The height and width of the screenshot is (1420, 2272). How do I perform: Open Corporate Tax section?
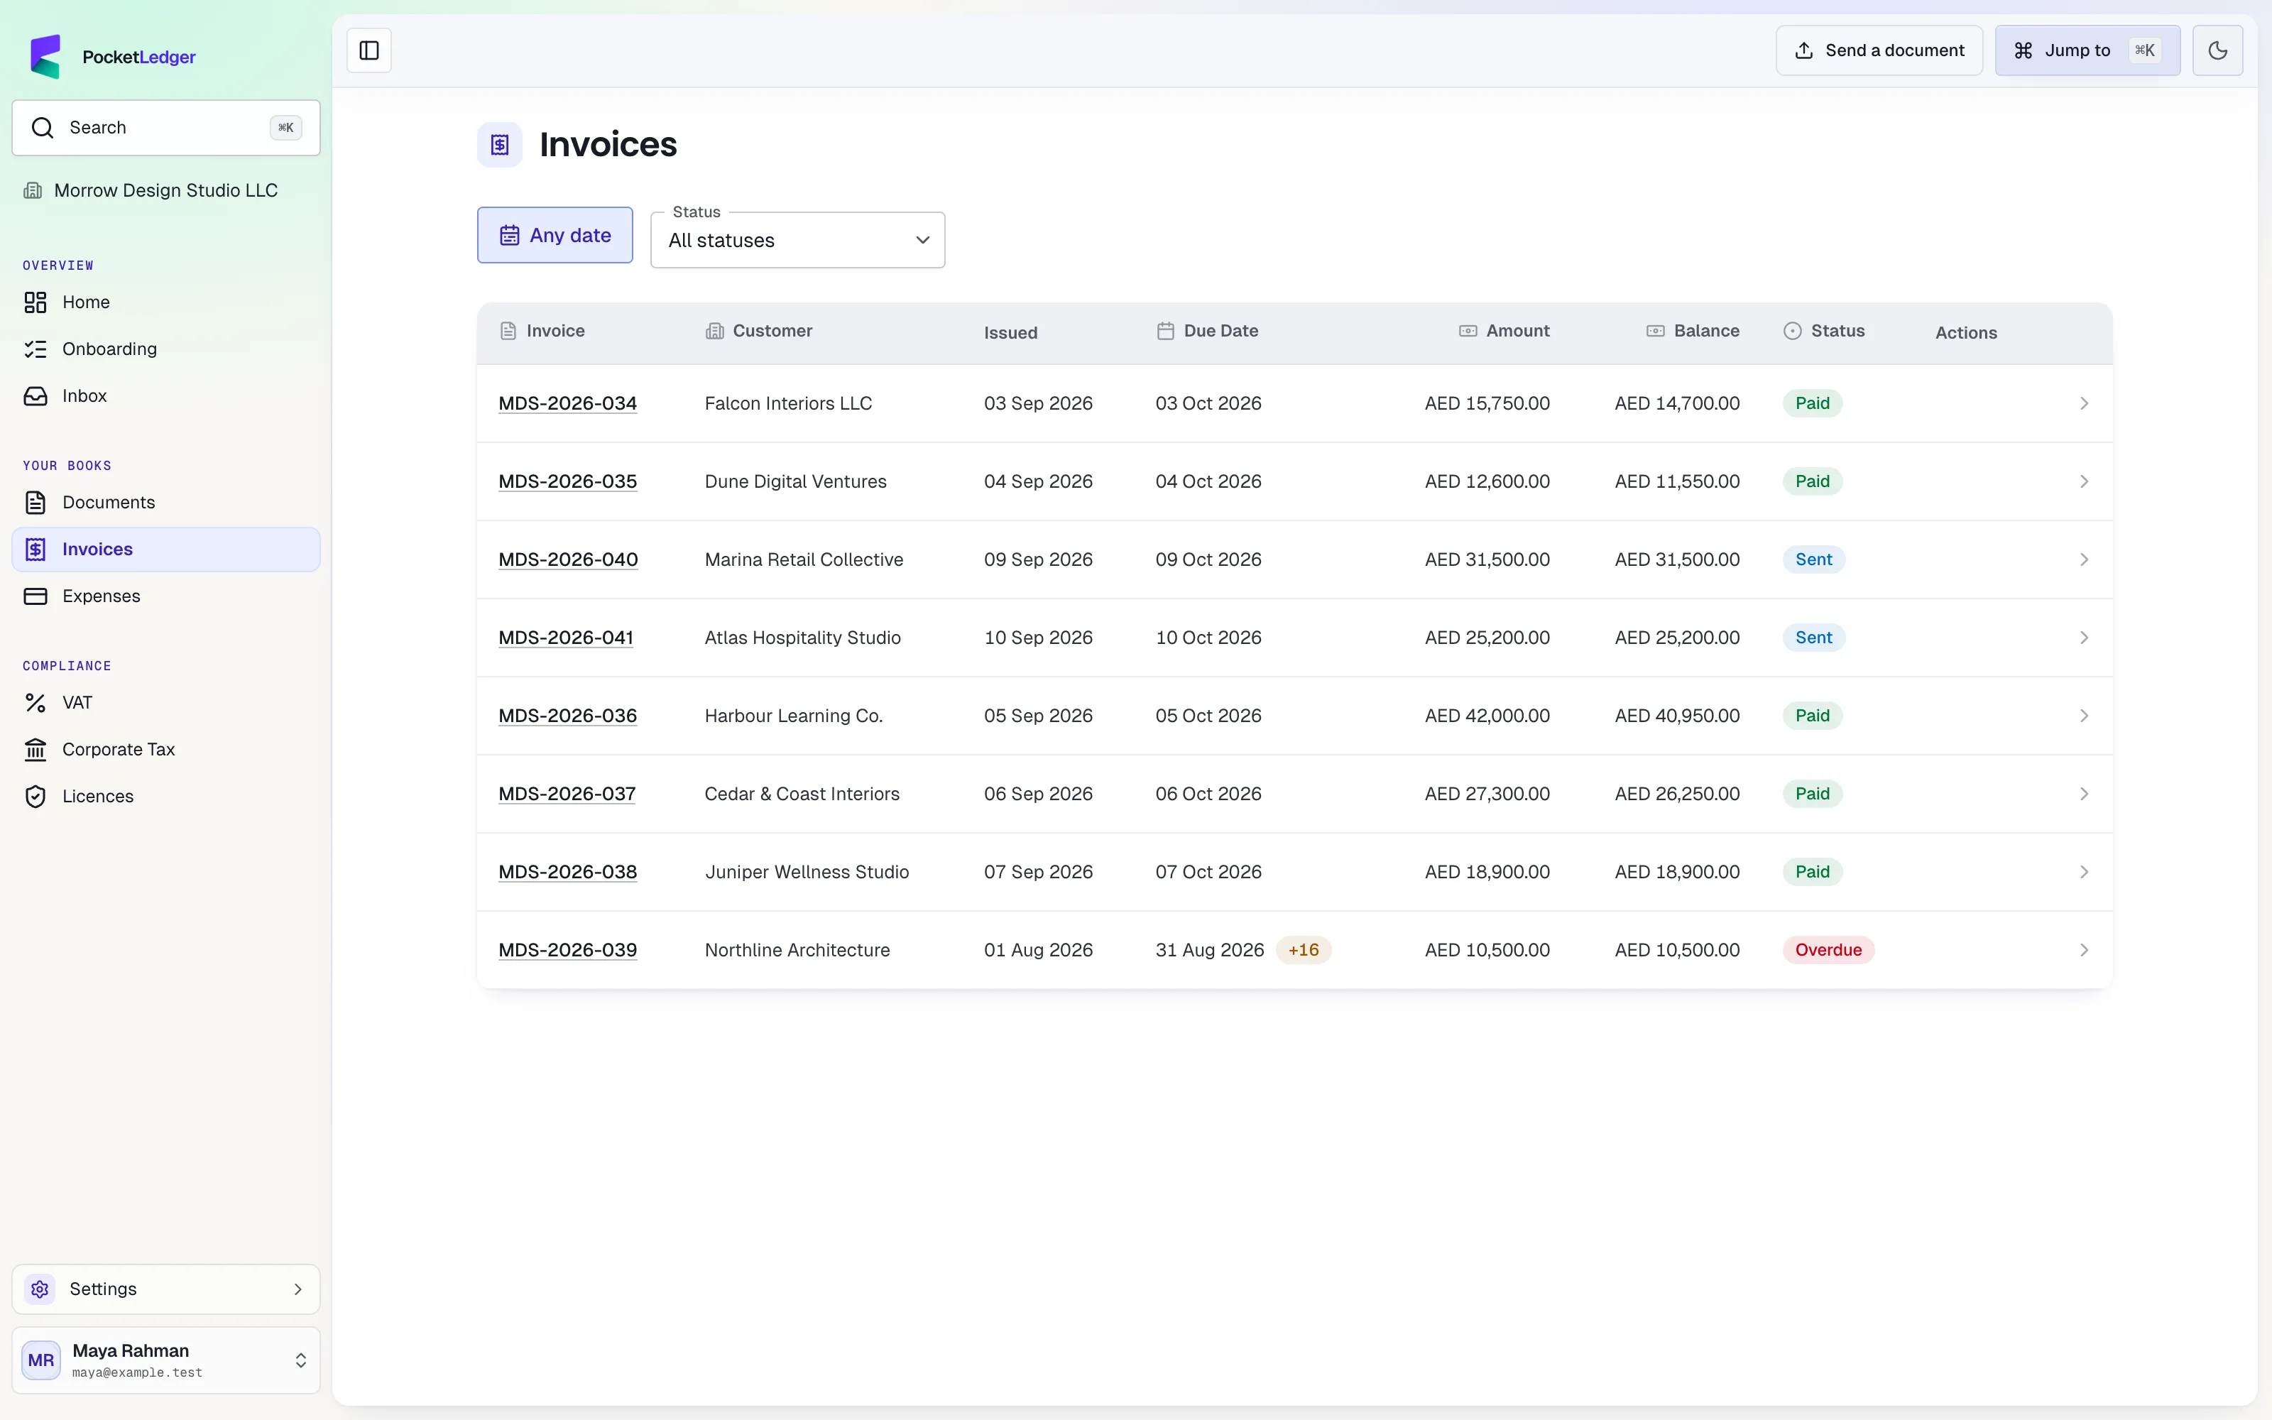tap(166, 750)
